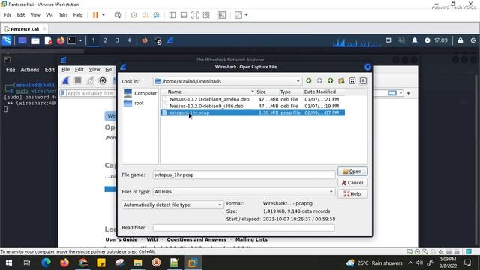Image resolution: width=480 pixels, height=270 pixels.
Task: Expand display filter history dropdown
Action: coord(400,93)
